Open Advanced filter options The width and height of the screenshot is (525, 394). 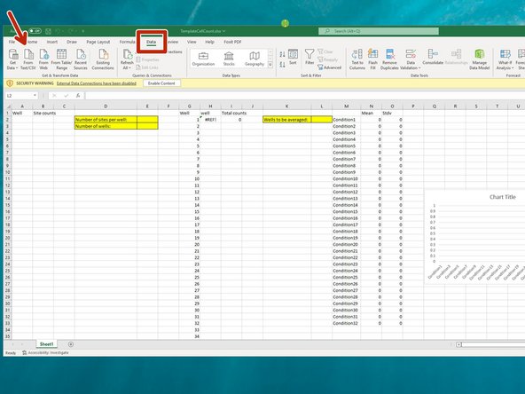330,67
